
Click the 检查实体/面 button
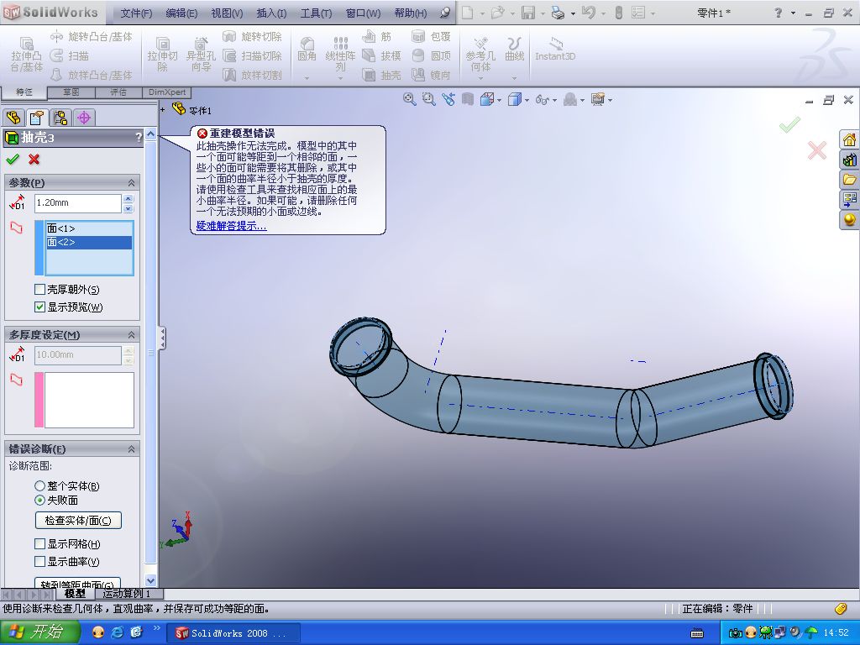pos(78,520)
